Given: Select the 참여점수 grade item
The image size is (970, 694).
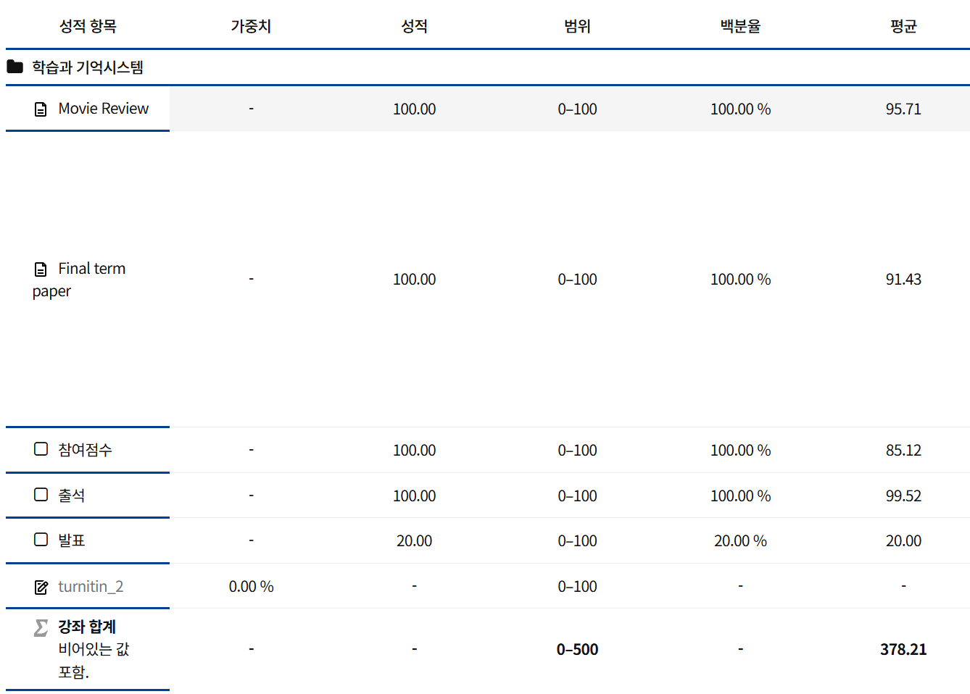Looking at the screenshot, I should (x=86, y=450).
